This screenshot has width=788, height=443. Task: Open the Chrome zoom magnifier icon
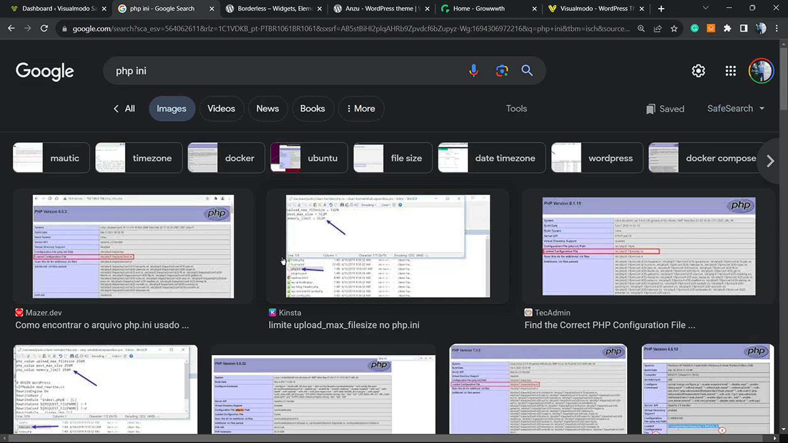[x=641, y=28]
